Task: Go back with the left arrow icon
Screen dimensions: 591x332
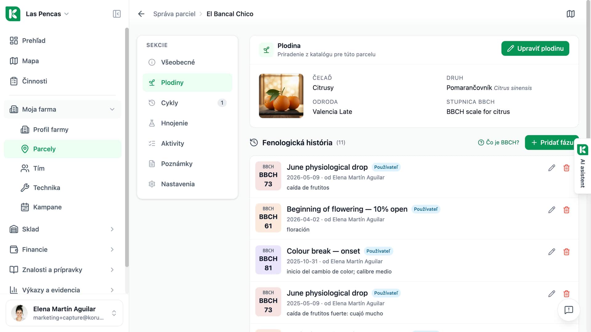Action: tap(141, 14)
